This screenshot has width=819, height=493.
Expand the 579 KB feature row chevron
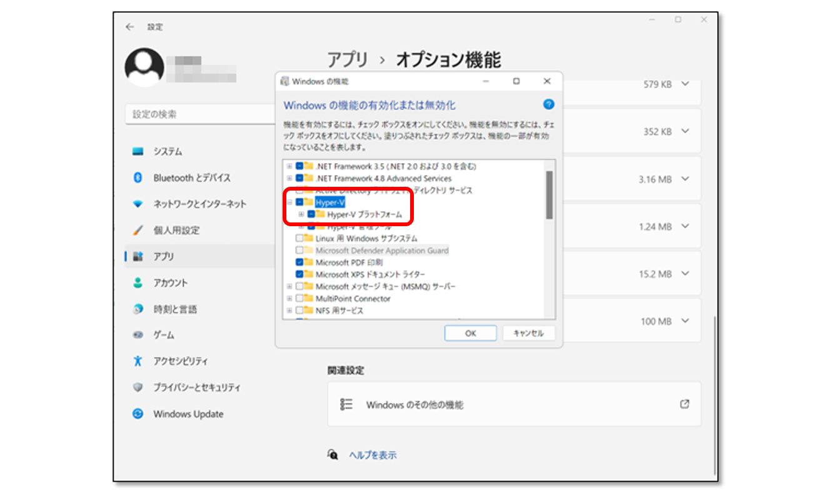(x=686, y=84)
